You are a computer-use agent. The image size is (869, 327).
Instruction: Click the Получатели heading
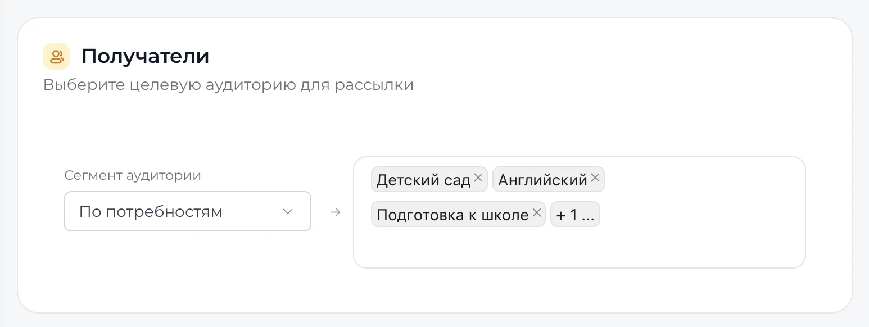145,56
